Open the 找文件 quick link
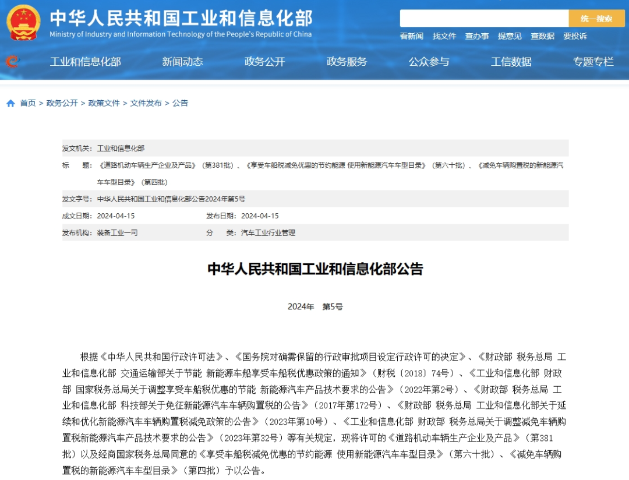This screenshot has height=480, width=629. [x=444, y=36]
